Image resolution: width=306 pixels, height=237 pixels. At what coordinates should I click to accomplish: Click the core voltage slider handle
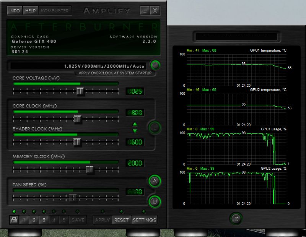(x=80, y=91)
